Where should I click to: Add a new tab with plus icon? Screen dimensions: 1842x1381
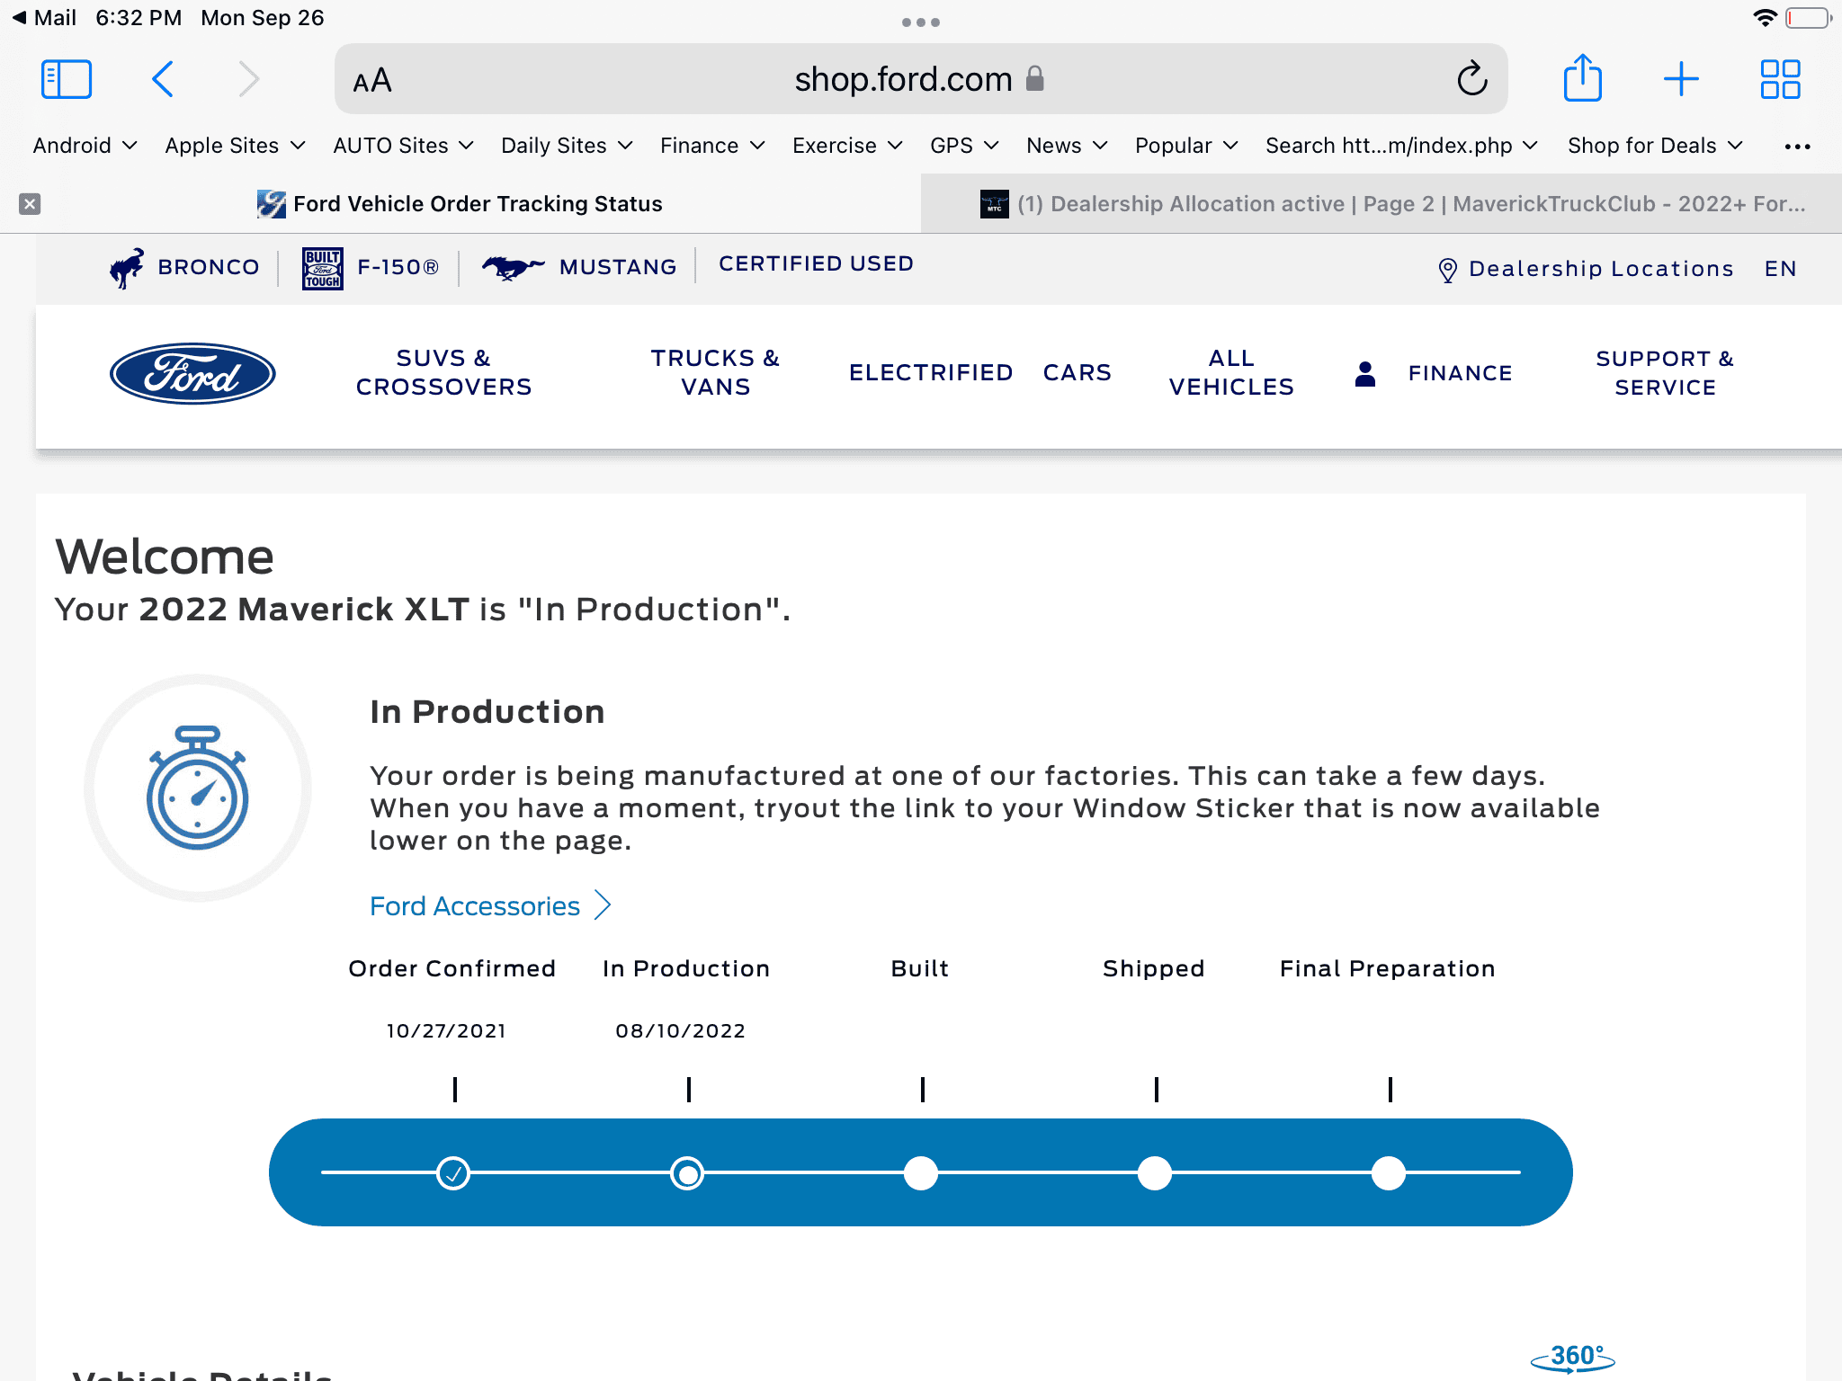[x=1681, y=79]
